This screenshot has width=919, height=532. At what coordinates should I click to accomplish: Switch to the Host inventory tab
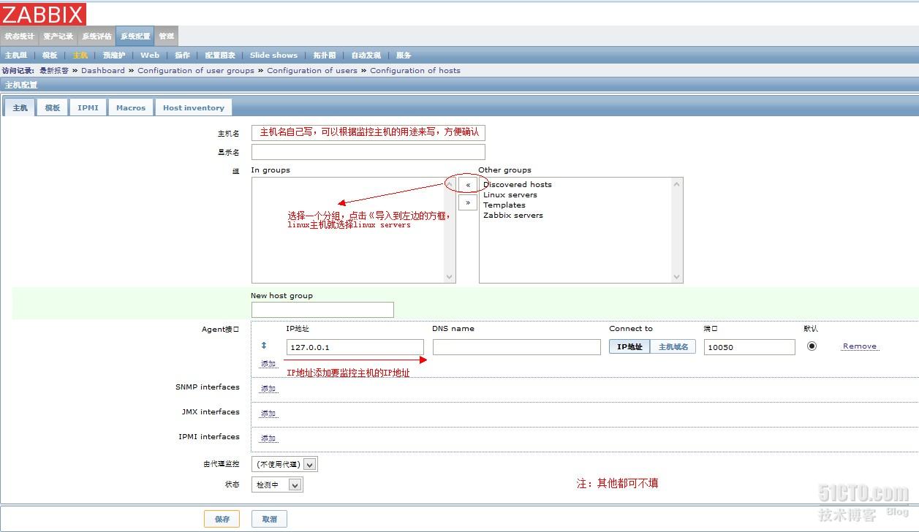[x=194, y=107]
